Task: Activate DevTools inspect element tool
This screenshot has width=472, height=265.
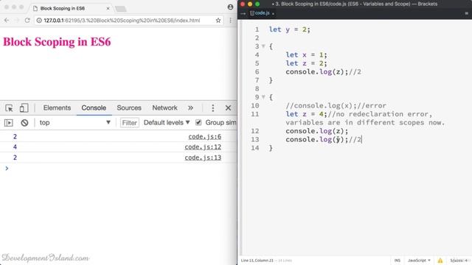Action: (9, 108)
